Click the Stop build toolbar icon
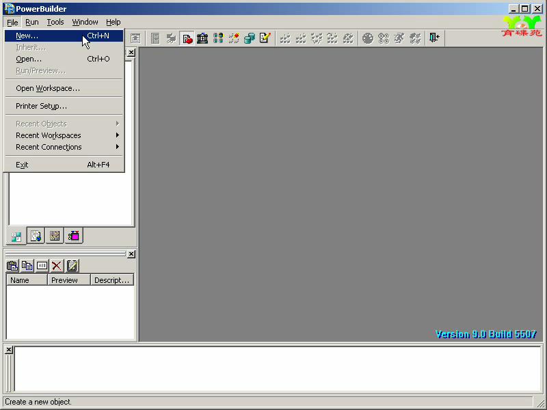The width and height of the screenshot is (547, 410). click(348, 38)
